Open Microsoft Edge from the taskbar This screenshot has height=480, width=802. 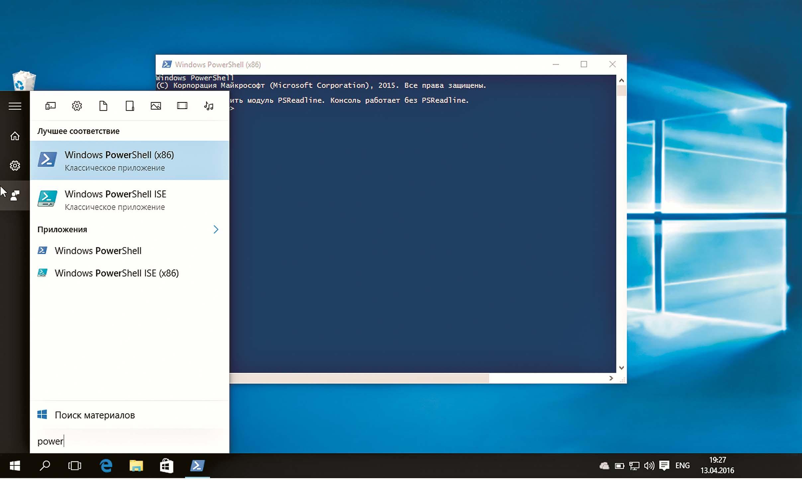pyautogui.click(x=106, y=466)
